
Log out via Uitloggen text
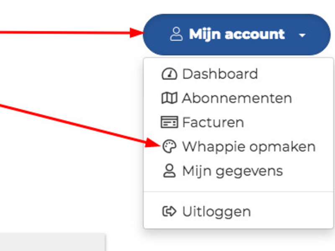[x=216, y=212]
